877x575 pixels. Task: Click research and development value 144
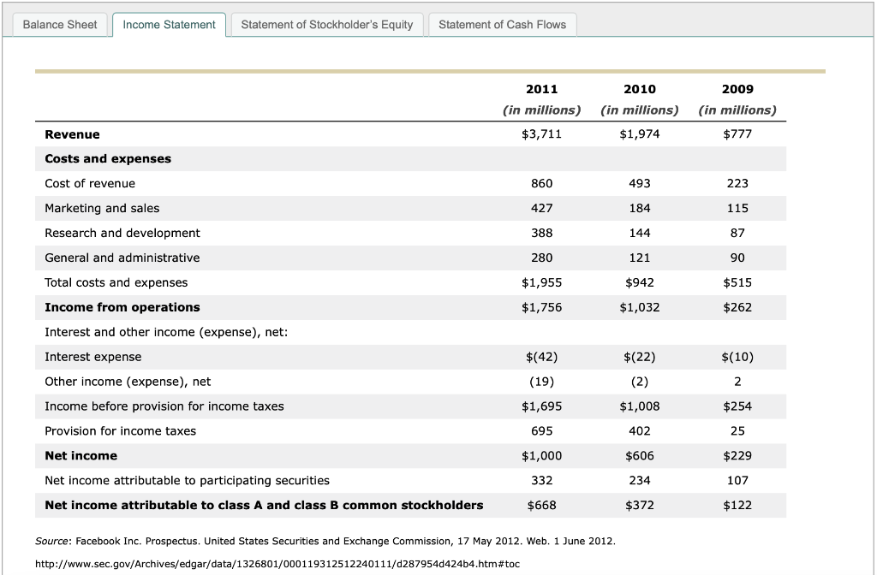tap(639, 233)
